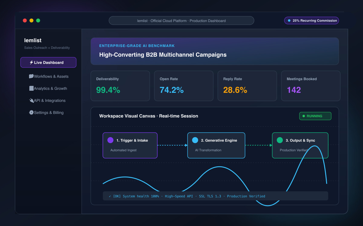Click the "Sales Outreach + Deliverability" tagline
Screen dimensions: 363x226
pyautogui.click(x=47, y=48)
